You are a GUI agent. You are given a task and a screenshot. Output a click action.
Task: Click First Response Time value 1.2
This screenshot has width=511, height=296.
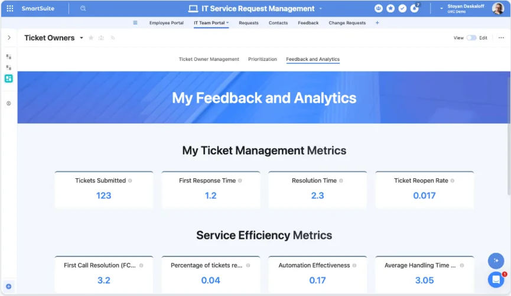click(210, 196)
